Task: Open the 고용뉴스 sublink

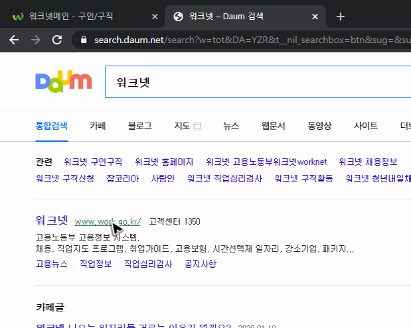Action: point(51,264)
